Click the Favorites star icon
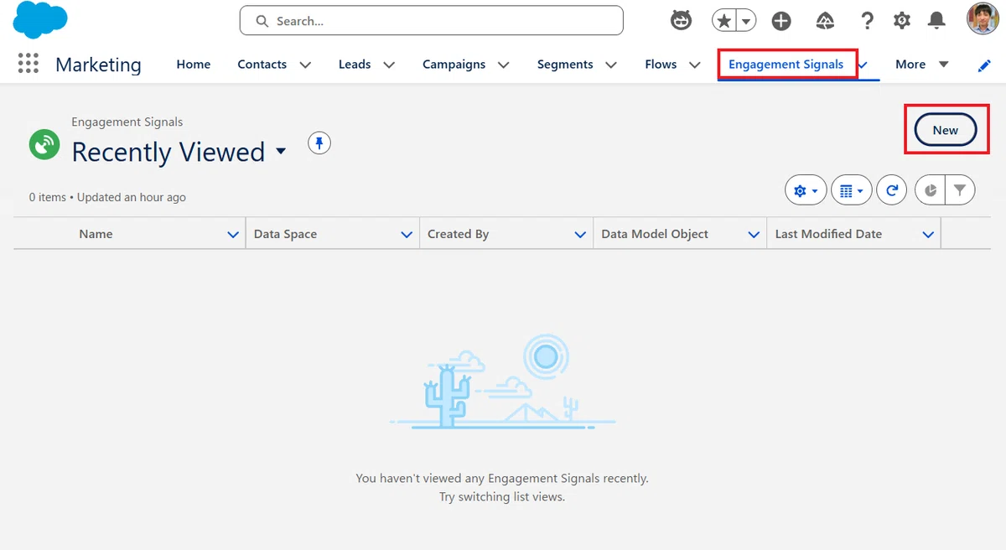Screen dimensions: 1006x550 pyautogui.click(x=723, y=21)
